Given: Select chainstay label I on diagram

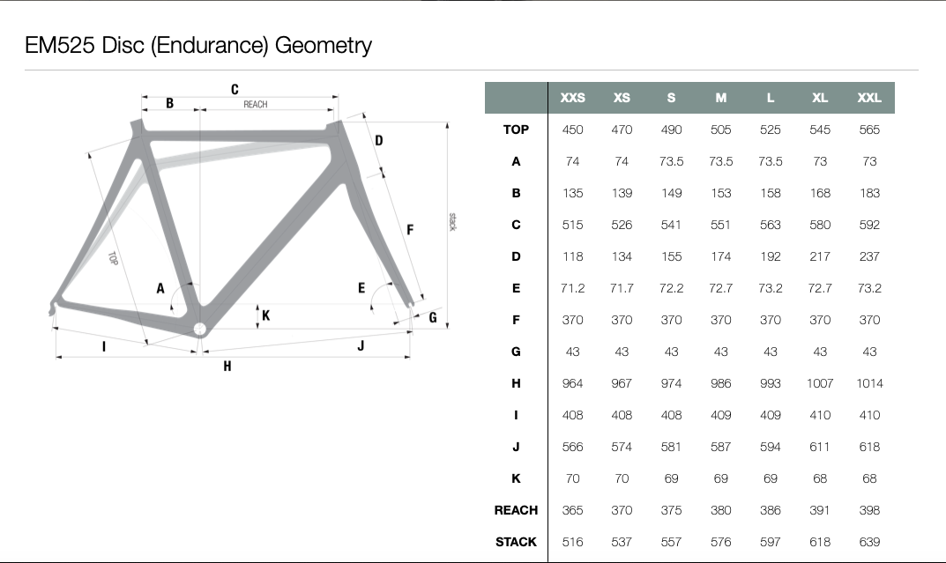Looking at the screenshot, I should pyautogui.click(x=104, y=346).
